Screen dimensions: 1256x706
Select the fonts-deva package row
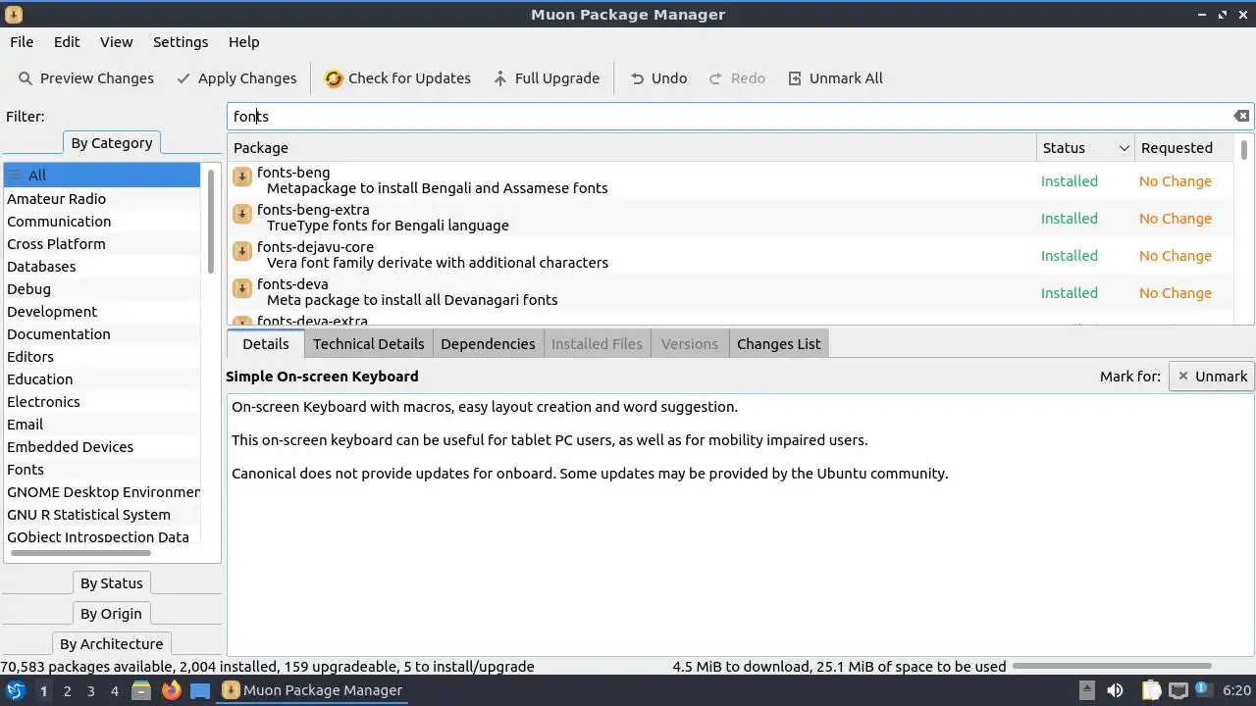(731, 292)
